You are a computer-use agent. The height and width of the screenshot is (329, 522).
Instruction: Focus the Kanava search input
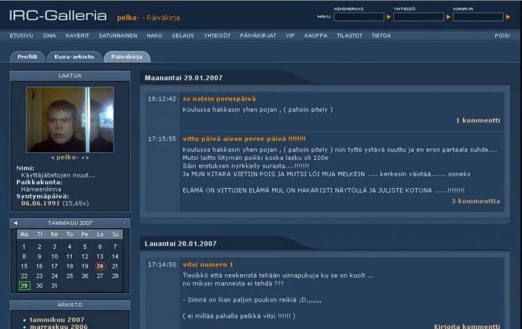click(x=478, y=17)
